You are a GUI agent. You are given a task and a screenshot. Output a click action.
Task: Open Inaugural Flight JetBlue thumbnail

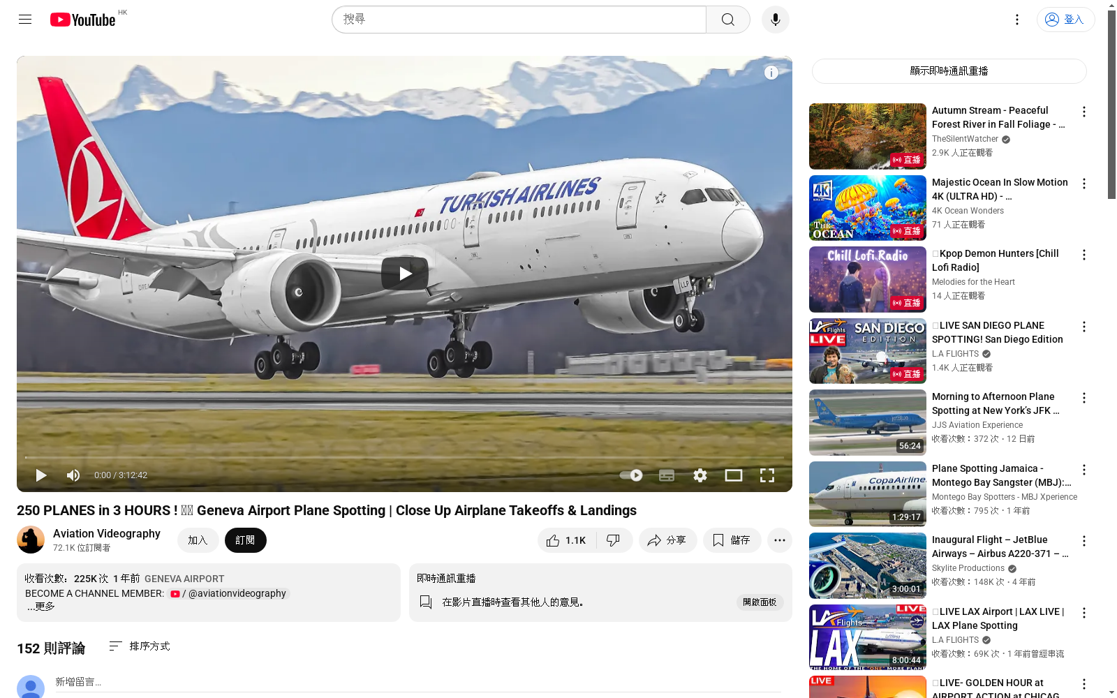(868, 565)
